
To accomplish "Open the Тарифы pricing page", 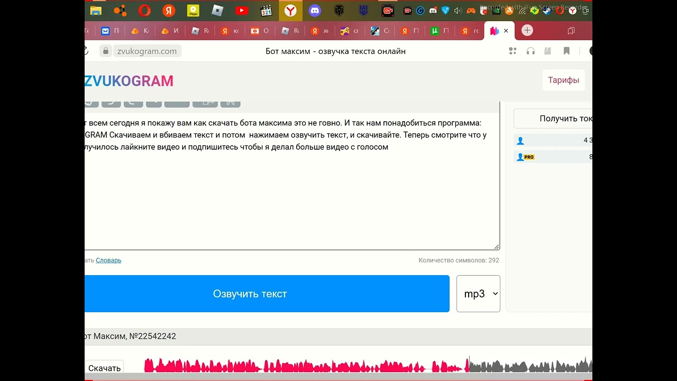I will (563, 80).
